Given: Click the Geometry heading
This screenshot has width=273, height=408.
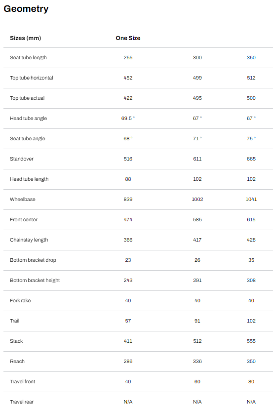Looking at the screenshot, I should pyautogui.click(x=26, y=9).
